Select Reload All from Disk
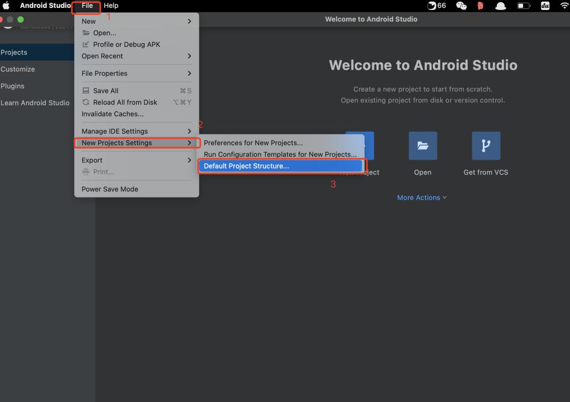 (125, 102)
